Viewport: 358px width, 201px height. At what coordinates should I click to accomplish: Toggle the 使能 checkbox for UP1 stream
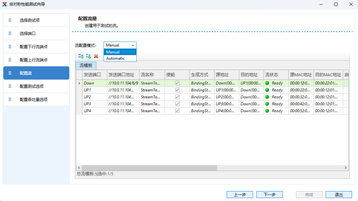[x=177, y=90]
